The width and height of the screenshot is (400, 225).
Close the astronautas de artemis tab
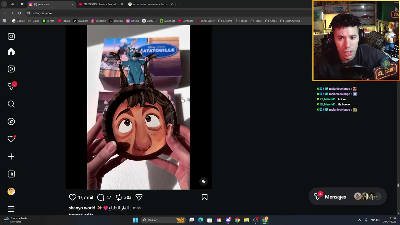click(172, 4)
